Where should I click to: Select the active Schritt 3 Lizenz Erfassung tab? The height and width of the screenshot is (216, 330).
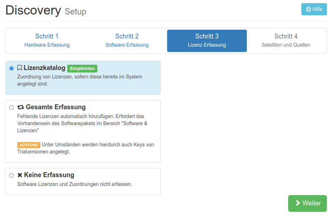tap(207, 40)
